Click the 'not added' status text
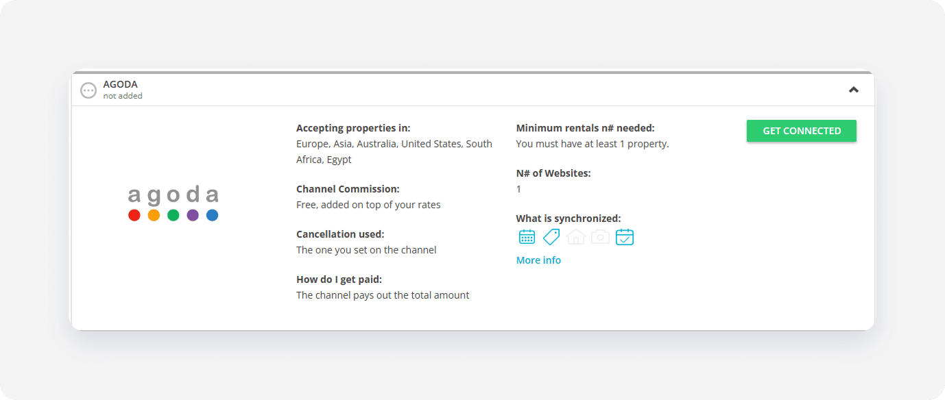 click(x=123, y=96)
